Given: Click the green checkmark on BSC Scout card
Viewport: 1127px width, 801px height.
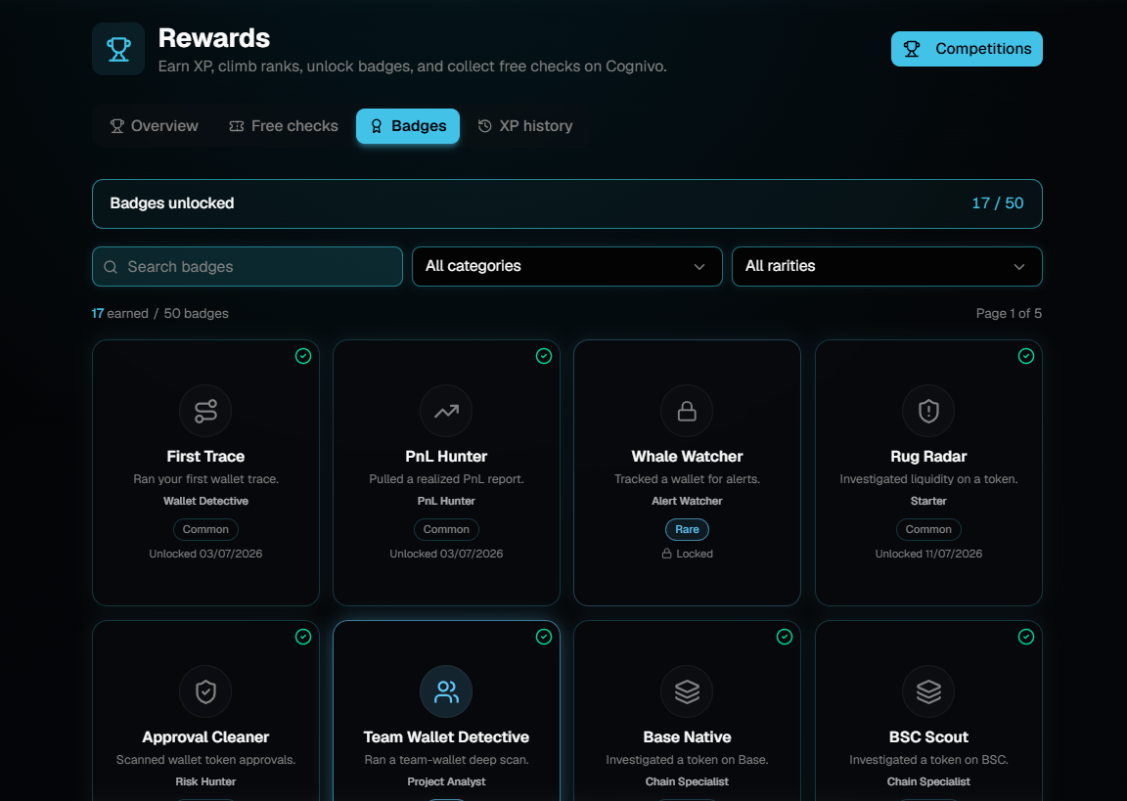Looking at the screenshot, I should point(1026,637).
